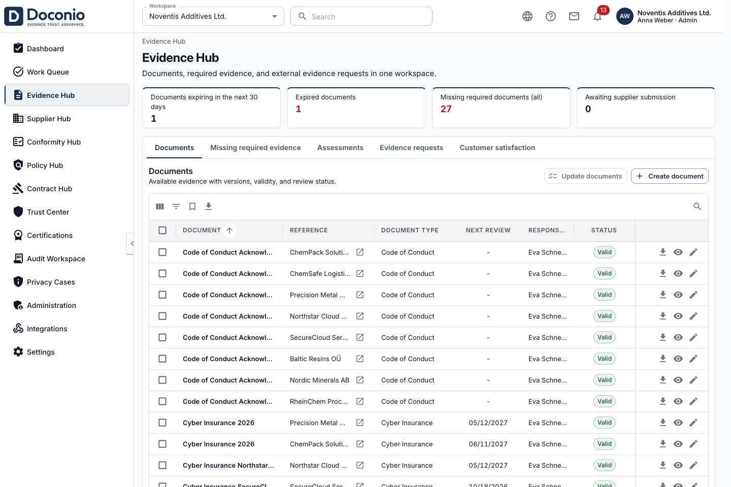The image size is (731, 487).
Task: Click Valid status badge for Baltic Resins OÜ
Action: coord(605,359)
